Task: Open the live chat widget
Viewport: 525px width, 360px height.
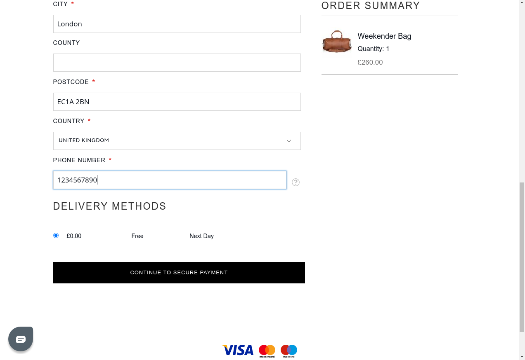Action: click(x=21, y=339)
